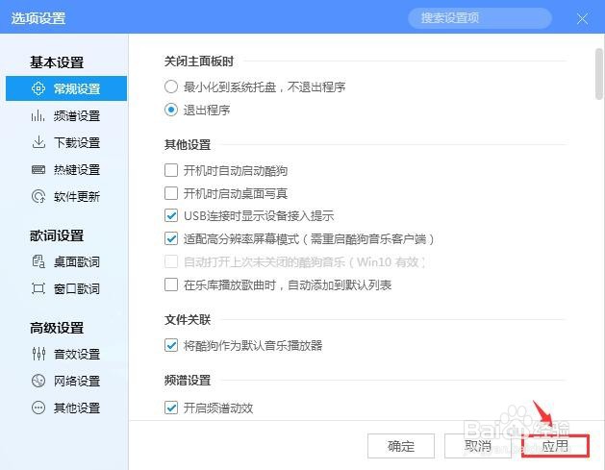Screen dimensions: 605x470
Task: Click the keyboard icon beside 热键设置
Action: pos(38,170)
